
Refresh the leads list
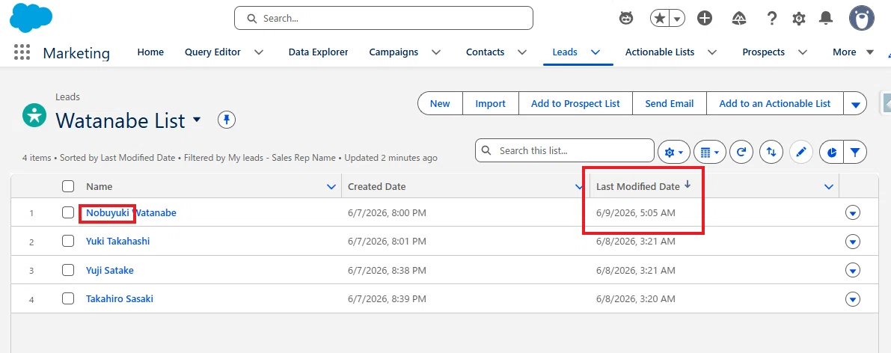[741, 152]
